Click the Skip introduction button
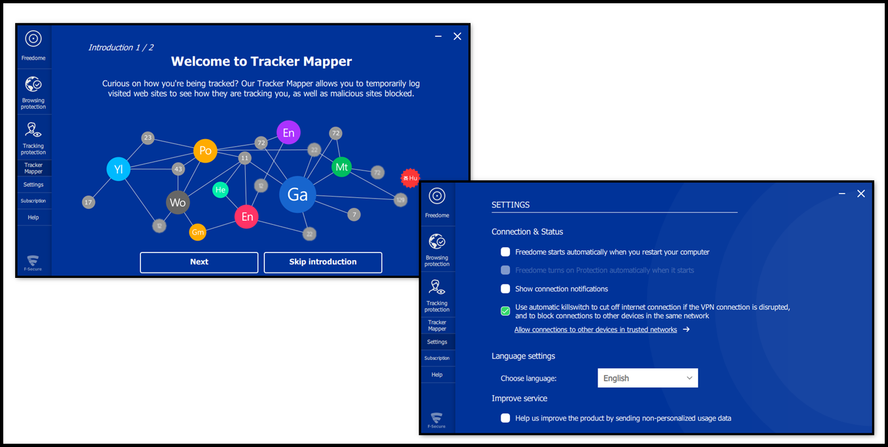 tap(323, 262)
